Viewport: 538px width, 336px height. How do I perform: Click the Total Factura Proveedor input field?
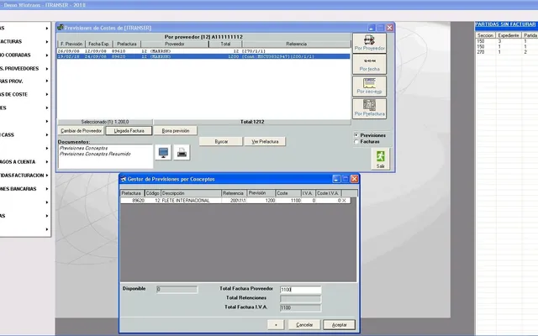point(301,290)
